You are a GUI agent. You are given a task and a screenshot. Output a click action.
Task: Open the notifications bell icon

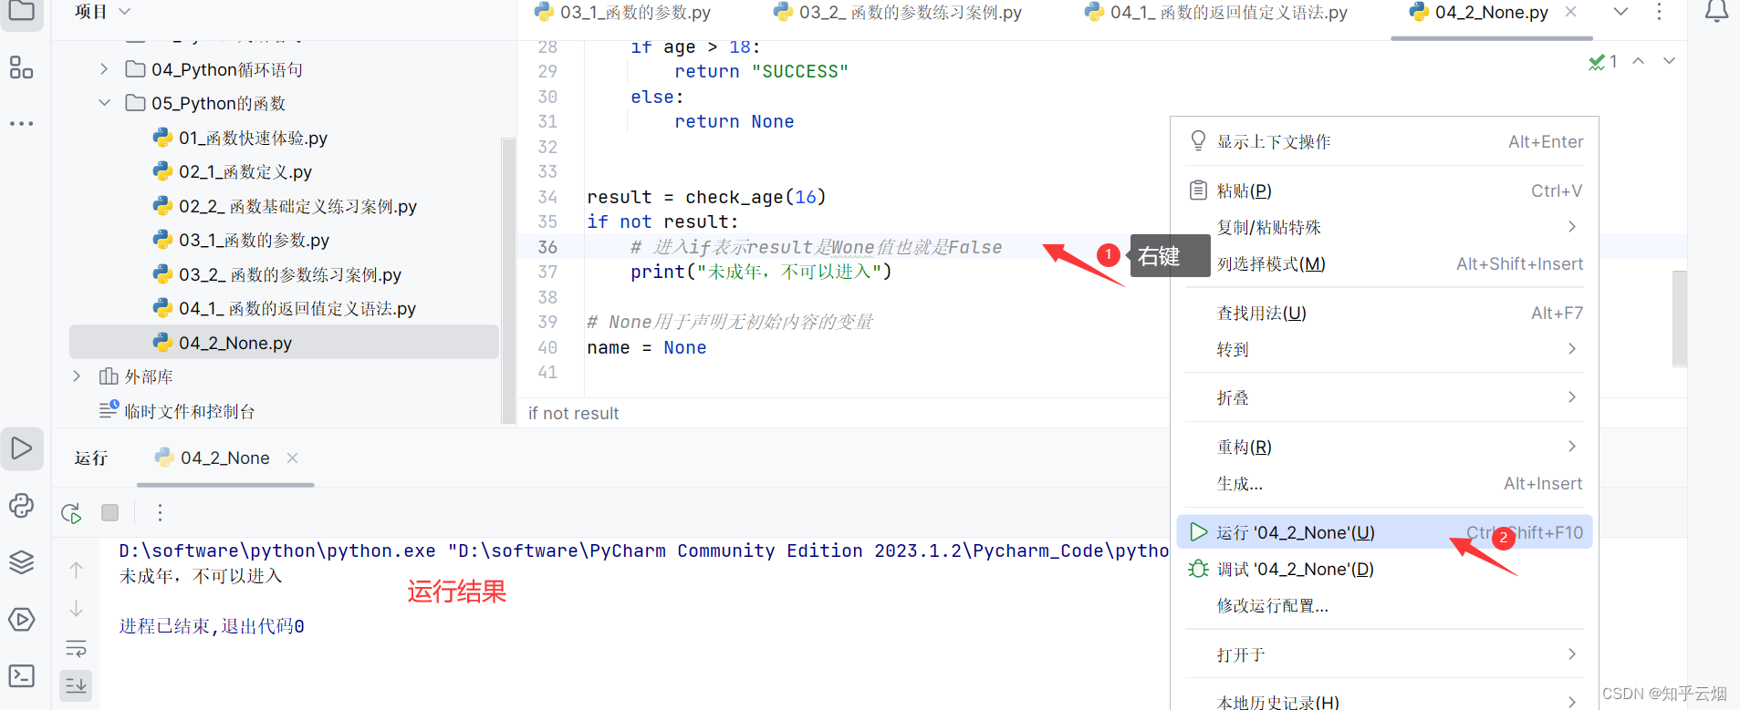click(x=1716, y=11)
